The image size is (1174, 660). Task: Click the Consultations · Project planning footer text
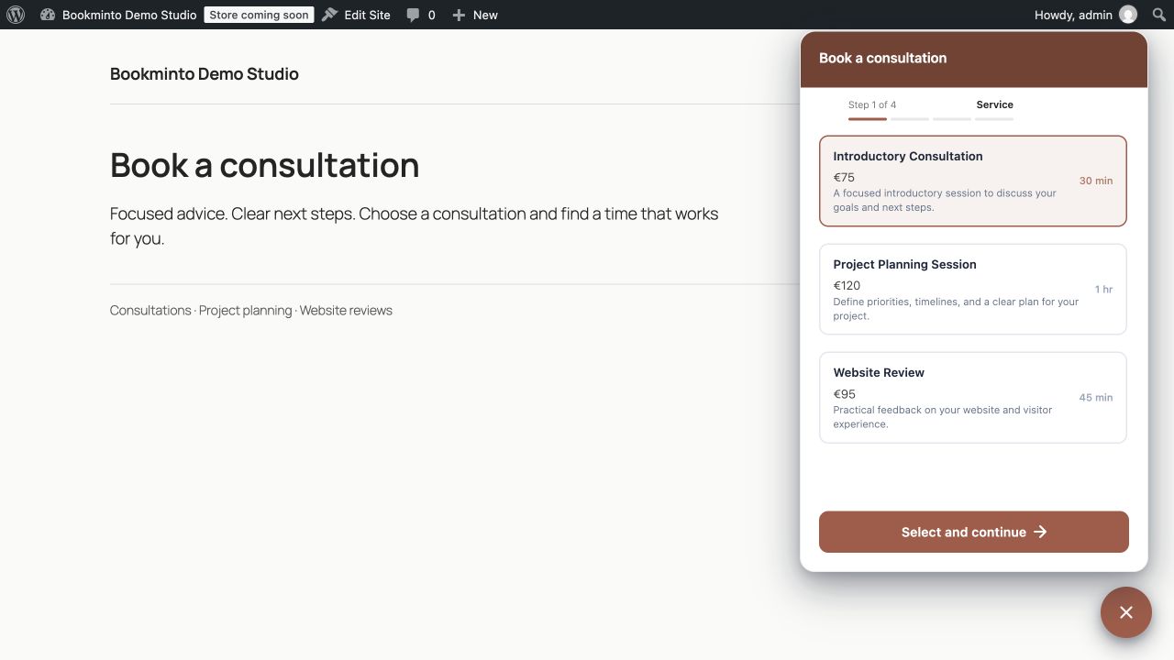click(251, 310)
